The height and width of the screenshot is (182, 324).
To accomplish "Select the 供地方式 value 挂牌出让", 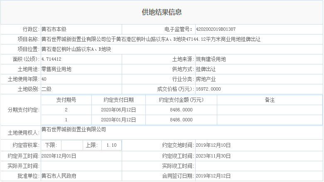I will click(206, 69).
